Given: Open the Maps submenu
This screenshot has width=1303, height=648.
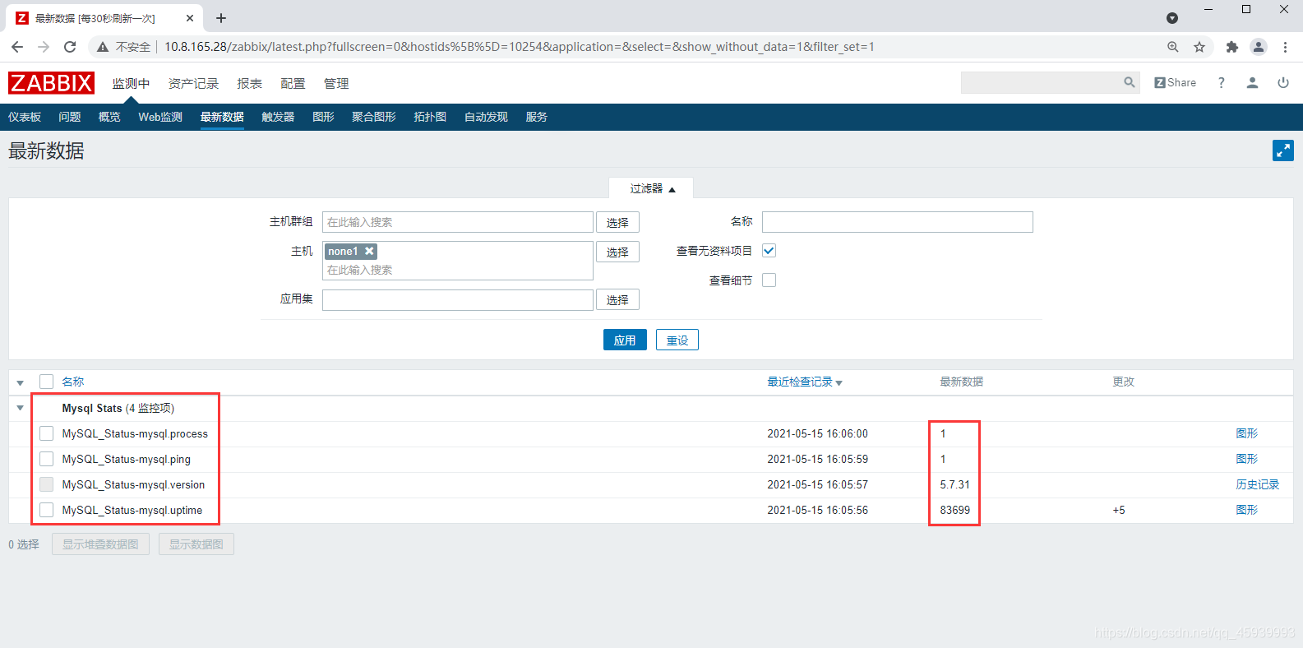Looking at the screenshot, I should (430, 117).
